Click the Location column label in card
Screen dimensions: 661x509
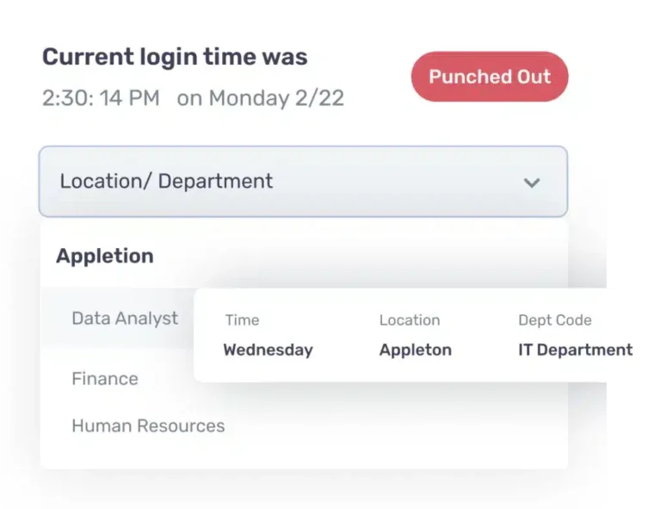[410, 320]
